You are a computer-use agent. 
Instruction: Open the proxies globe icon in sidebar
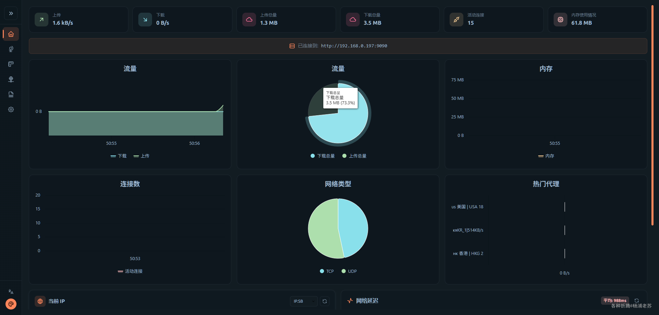(x=11, y=49)
